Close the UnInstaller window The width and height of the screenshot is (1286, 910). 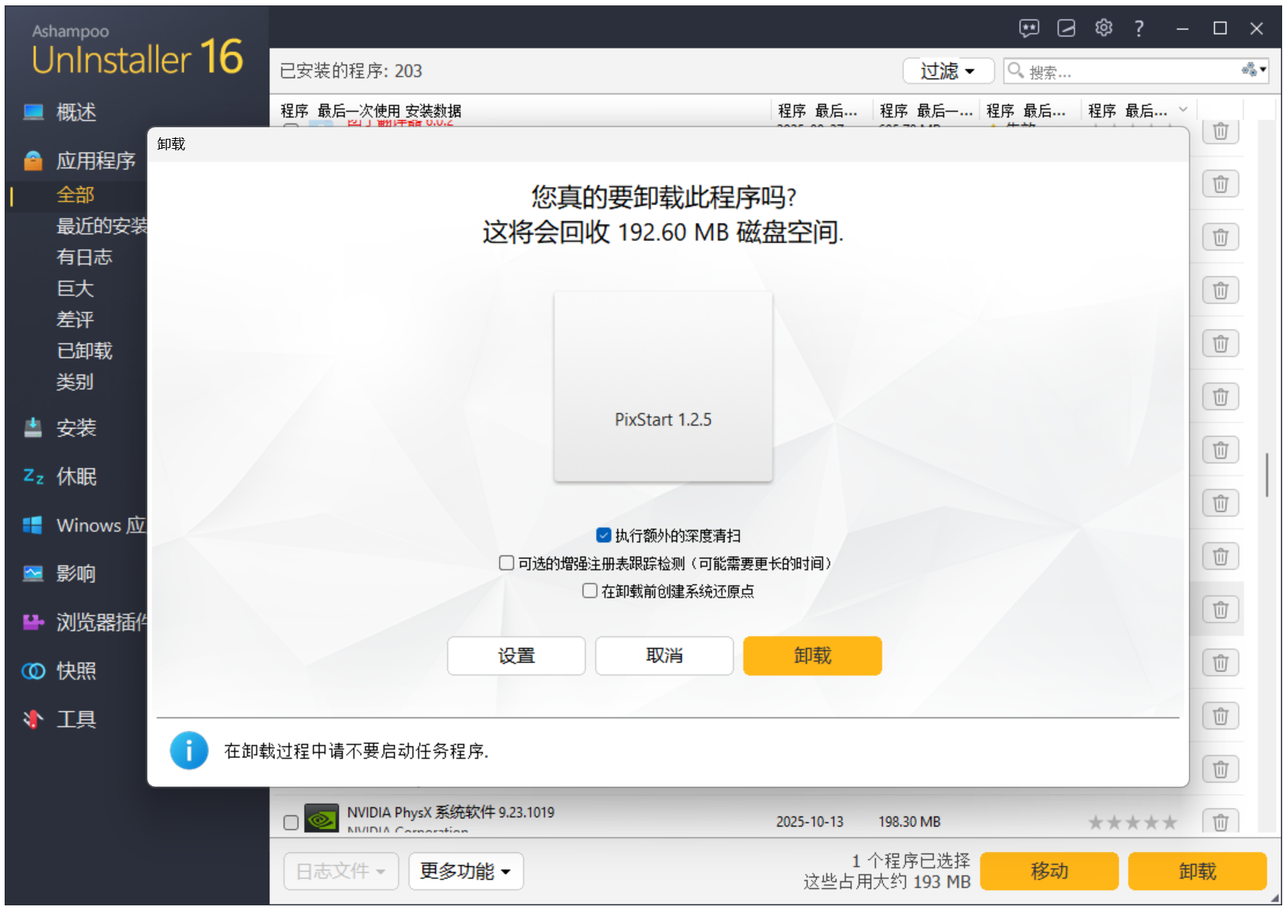(1257, 29)
